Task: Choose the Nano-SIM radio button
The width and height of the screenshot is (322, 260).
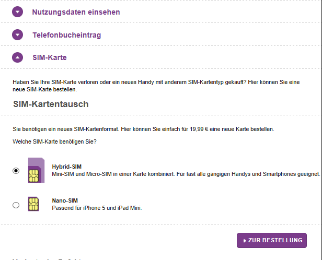Action: point(16,205)
